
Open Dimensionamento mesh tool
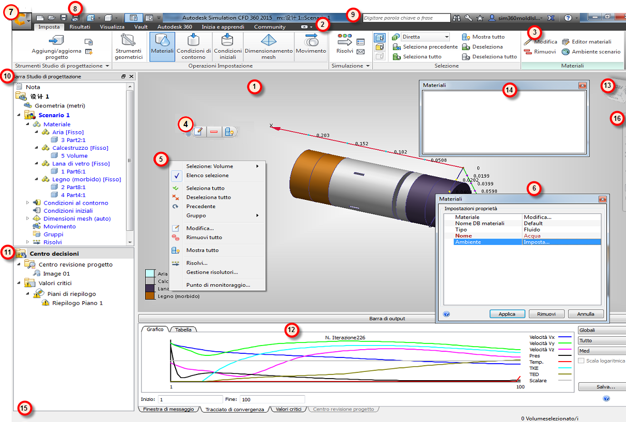[x=268, y=46]
